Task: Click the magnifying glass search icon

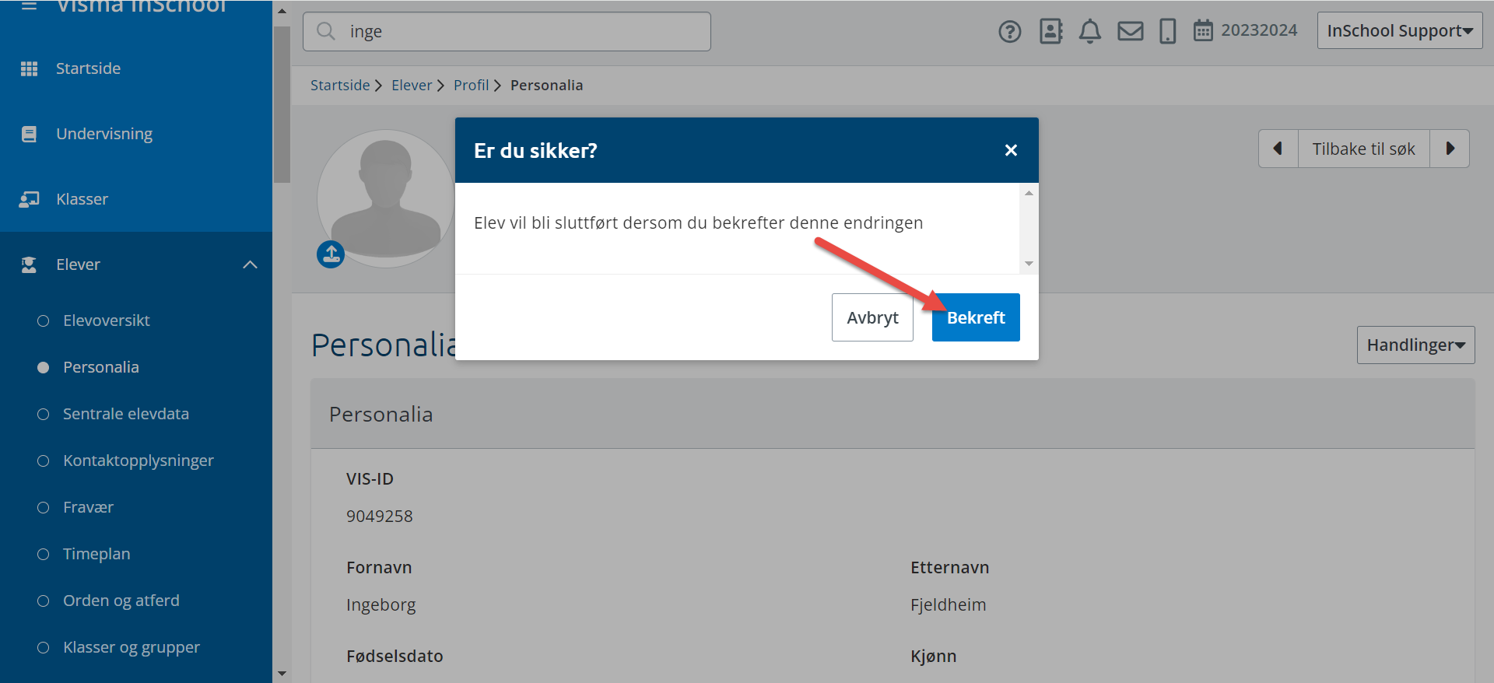Action: (326, 31)
